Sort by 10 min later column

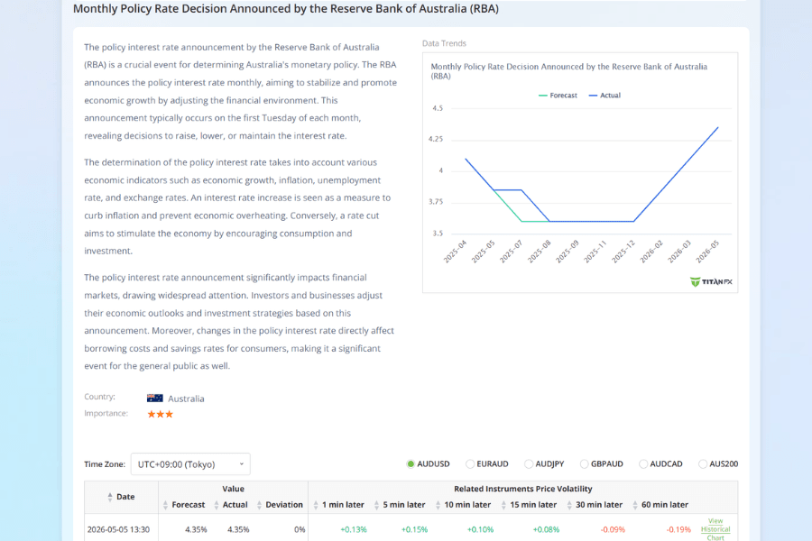tap(438, 505)
